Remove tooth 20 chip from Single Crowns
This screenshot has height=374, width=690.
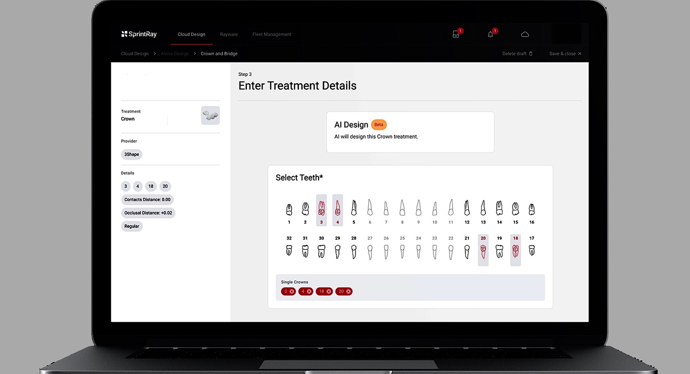point(348,292)
